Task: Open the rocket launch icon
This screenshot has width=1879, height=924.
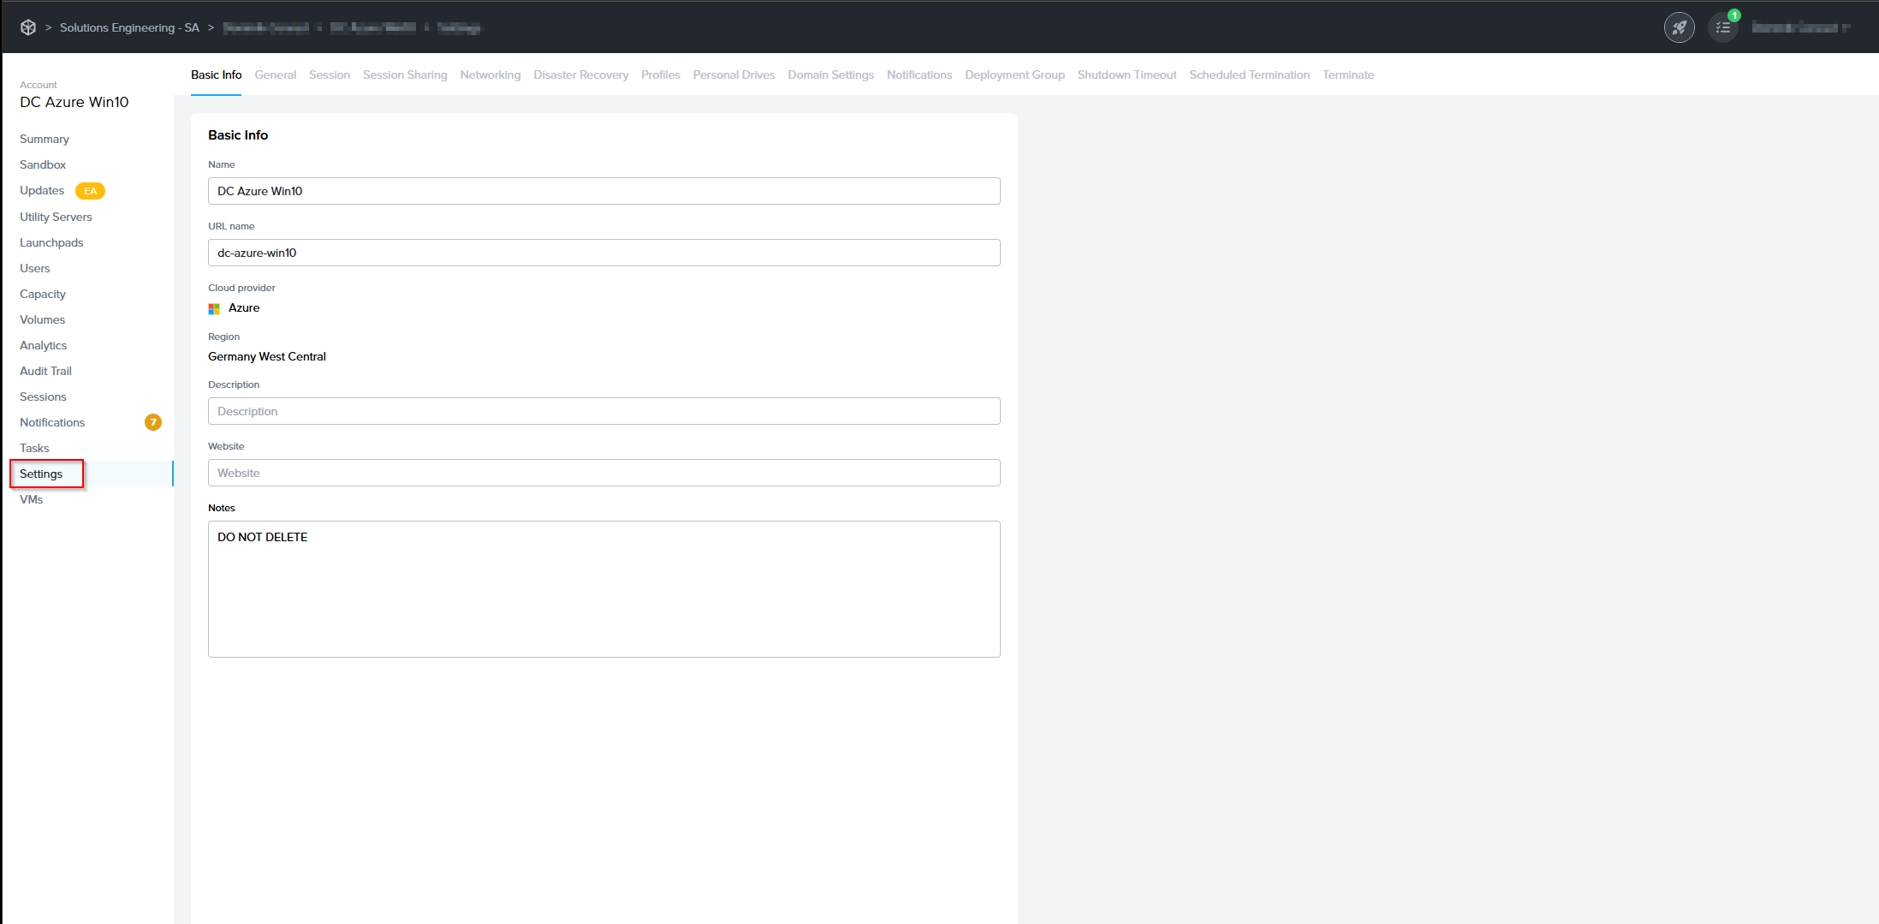Action: pyautogui.click(x=1679, y=27)
